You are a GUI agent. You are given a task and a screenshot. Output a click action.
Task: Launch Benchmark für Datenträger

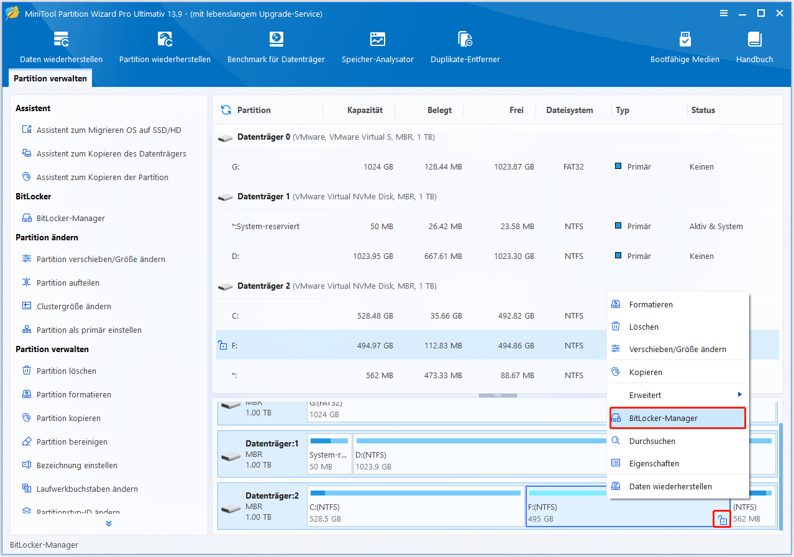click(x=276, y=47)
